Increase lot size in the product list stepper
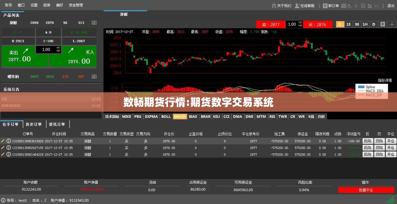The image size is (397, 204). pos(59,48)
